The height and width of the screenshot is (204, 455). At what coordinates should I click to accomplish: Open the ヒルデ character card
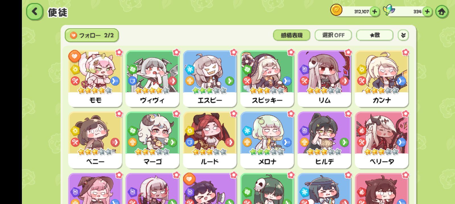pyautogui.click(x=324, y=140)
